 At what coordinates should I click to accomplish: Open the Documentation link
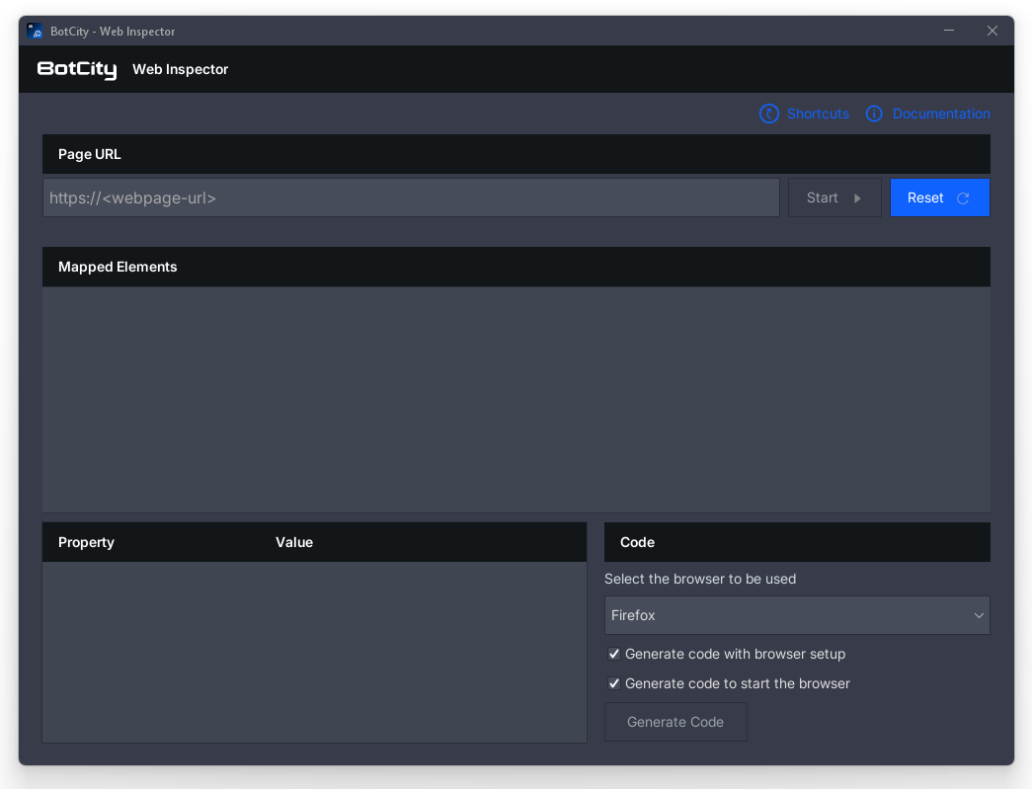pyautogui.click(x=941, y=114)
